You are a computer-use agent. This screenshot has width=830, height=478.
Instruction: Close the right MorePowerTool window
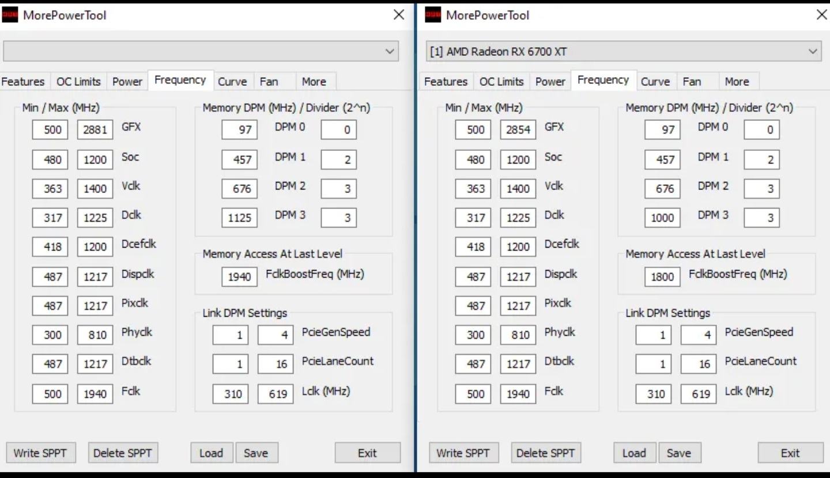pos(822,15)
